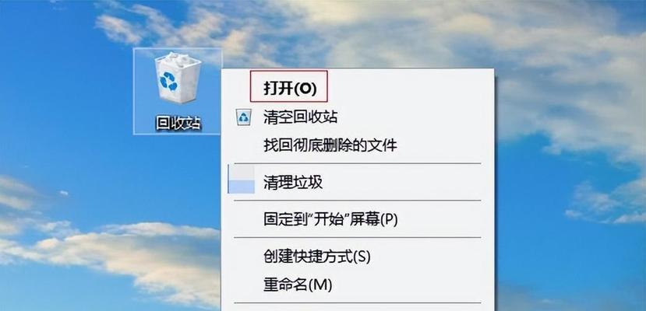Choose 固定到"开始"屏幕(P) entry

[330, 219]
